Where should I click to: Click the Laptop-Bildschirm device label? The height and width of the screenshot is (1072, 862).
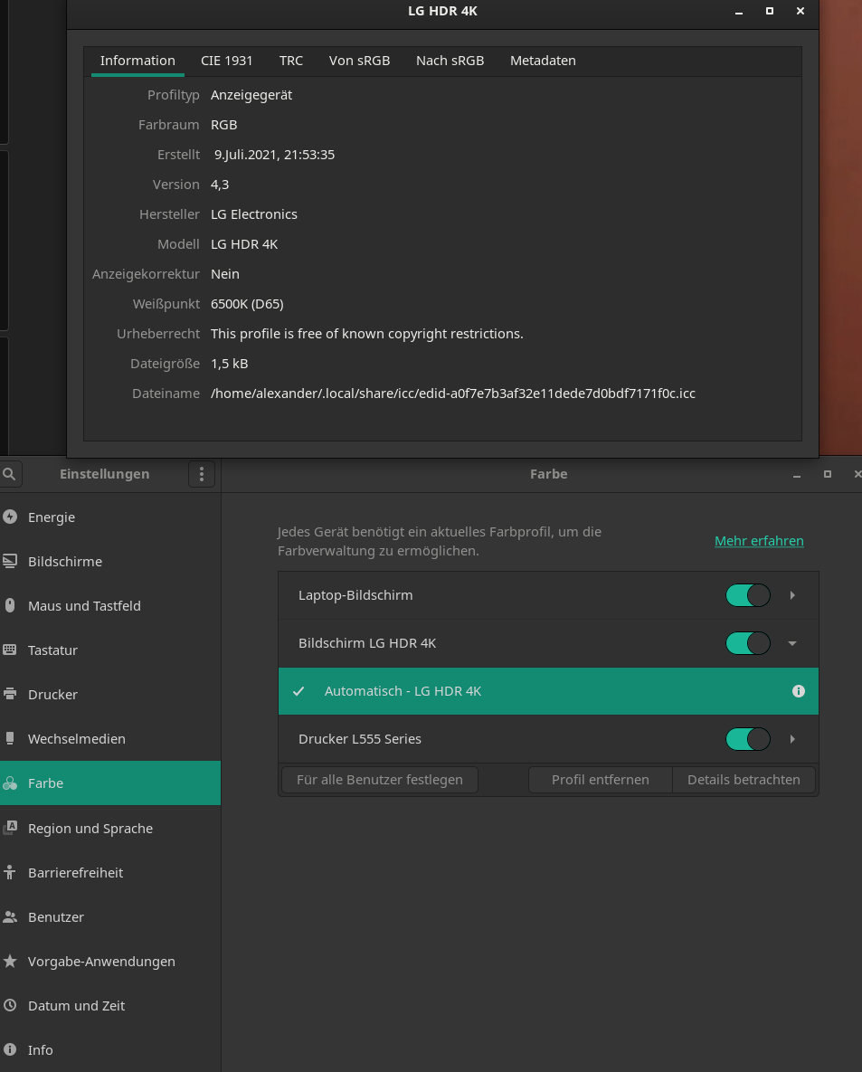pyautogui.click(x=355, y=595)
